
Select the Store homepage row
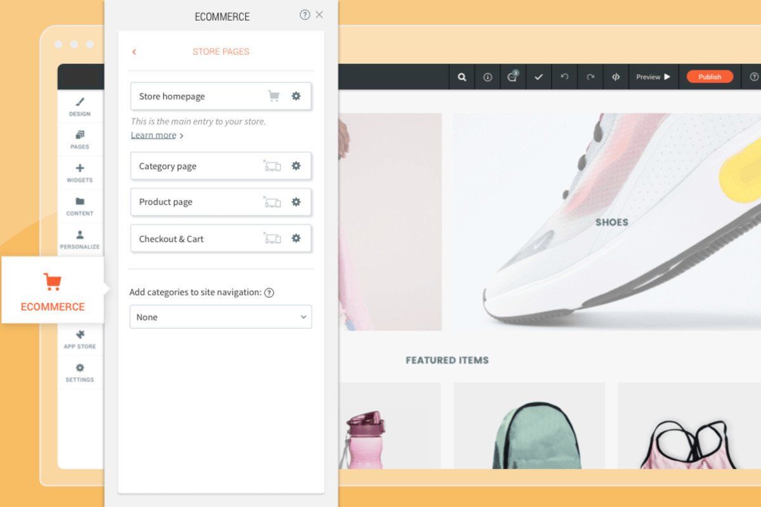tap(221, 96)
